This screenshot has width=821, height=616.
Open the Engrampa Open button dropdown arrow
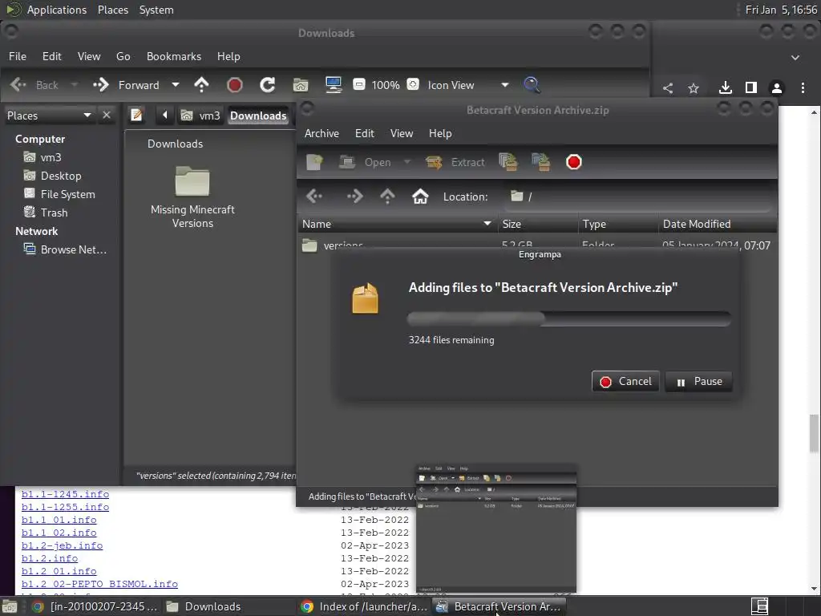click(406, 162)
